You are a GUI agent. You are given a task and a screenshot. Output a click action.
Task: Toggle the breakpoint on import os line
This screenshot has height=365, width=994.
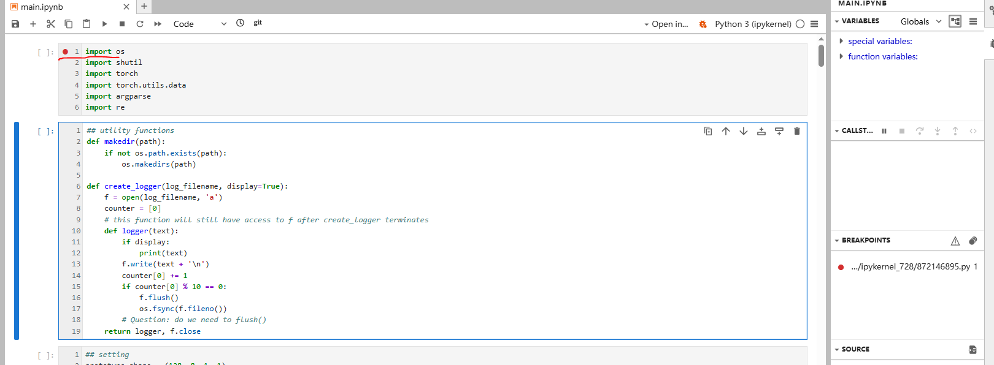point(66,51)
